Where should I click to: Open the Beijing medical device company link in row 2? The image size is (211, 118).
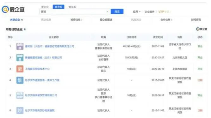point(43,58)
